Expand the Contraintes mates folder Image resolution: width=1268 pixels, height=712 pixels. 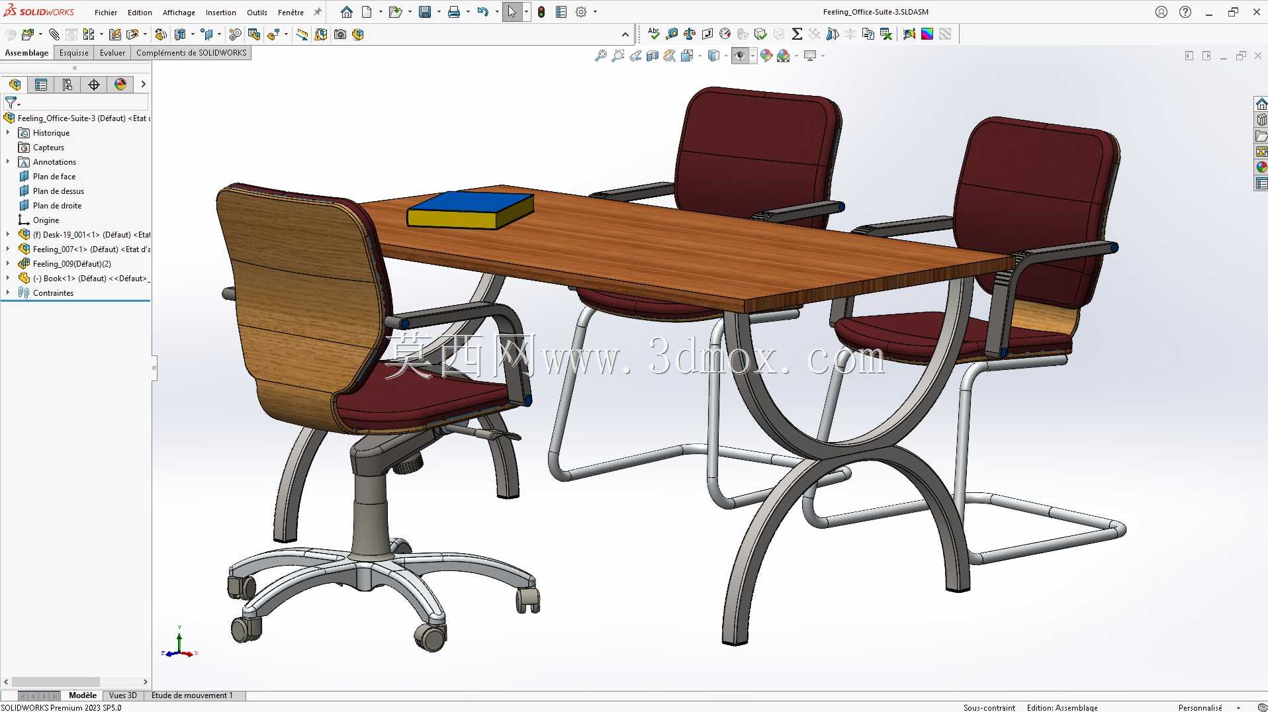8,292
